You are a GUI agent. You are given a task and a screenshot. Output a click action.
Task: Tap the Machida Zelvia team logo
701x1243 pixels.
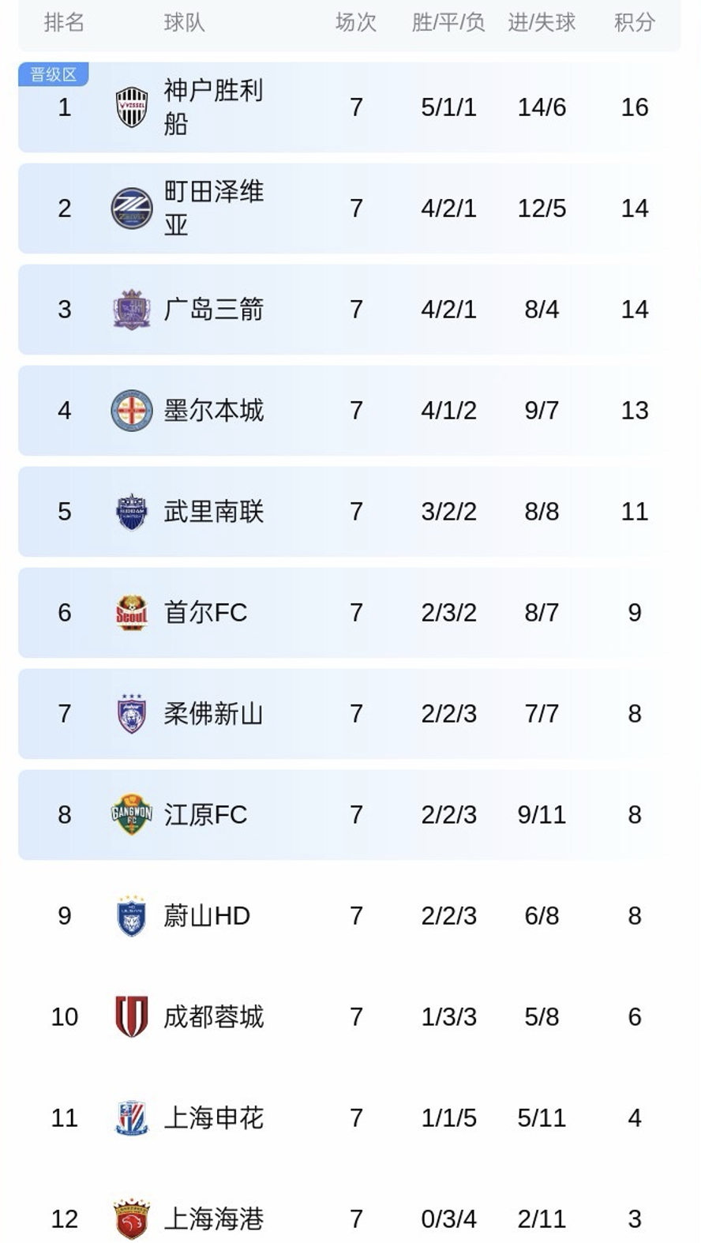coord(132,208)
